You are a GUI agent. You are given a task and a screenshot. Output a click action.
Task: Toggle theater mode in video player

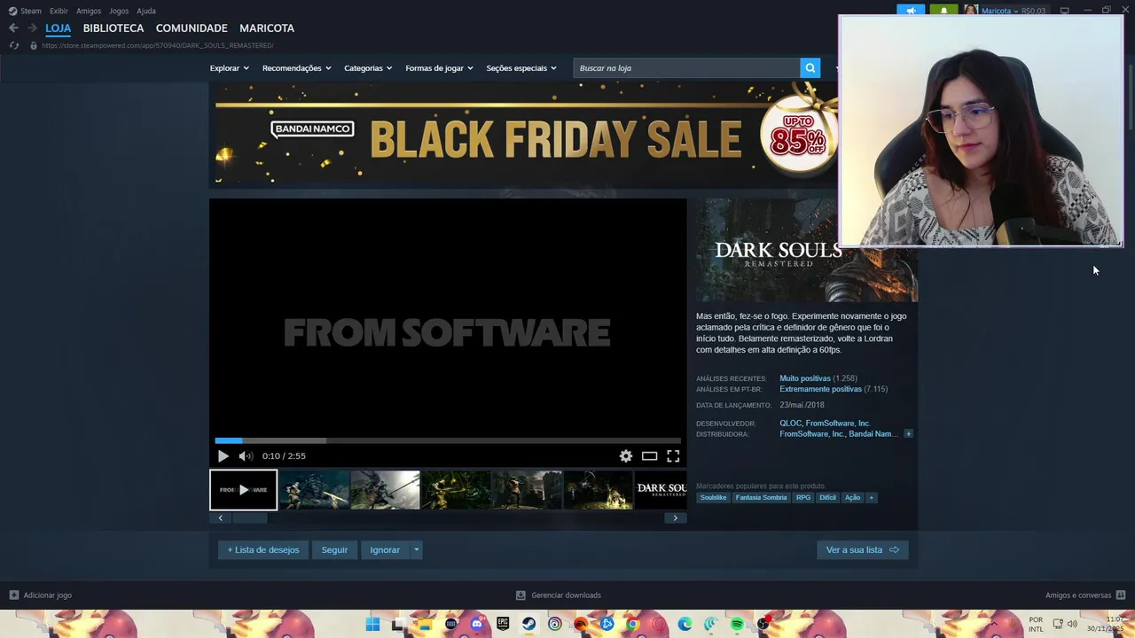pyautogui.click(x=650, y=456)
